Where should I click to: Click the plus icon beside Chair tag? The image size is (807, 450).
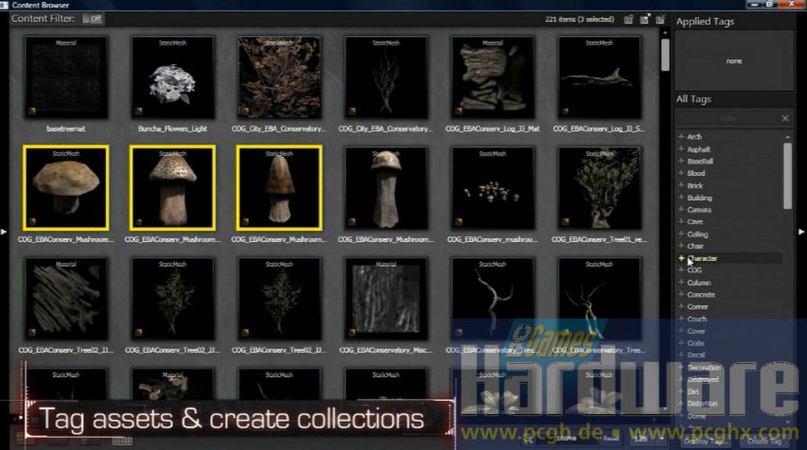[681, 246]
